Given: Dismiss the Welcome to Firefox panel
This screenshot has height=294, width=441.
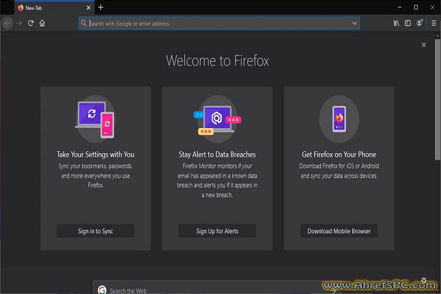Looking at the screenshot, I should point(424,45).
